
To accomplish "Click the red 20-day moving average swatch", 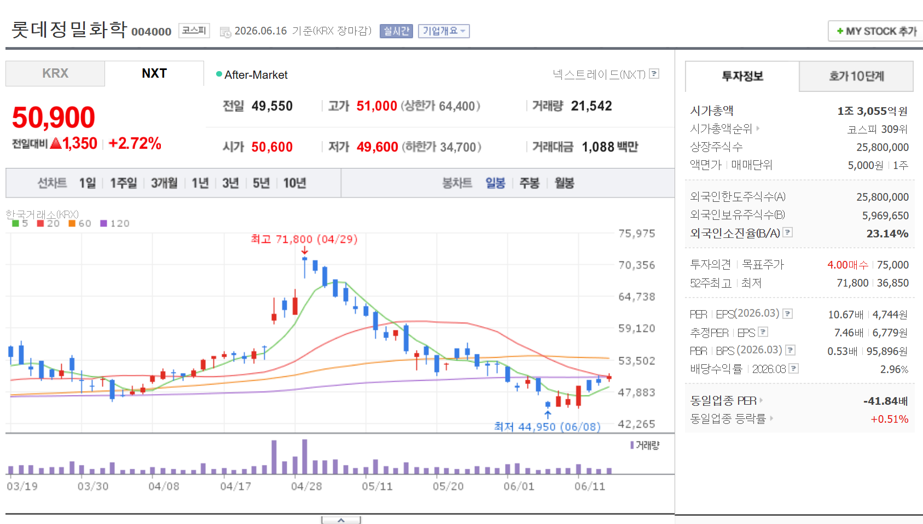I will (40, 223).
